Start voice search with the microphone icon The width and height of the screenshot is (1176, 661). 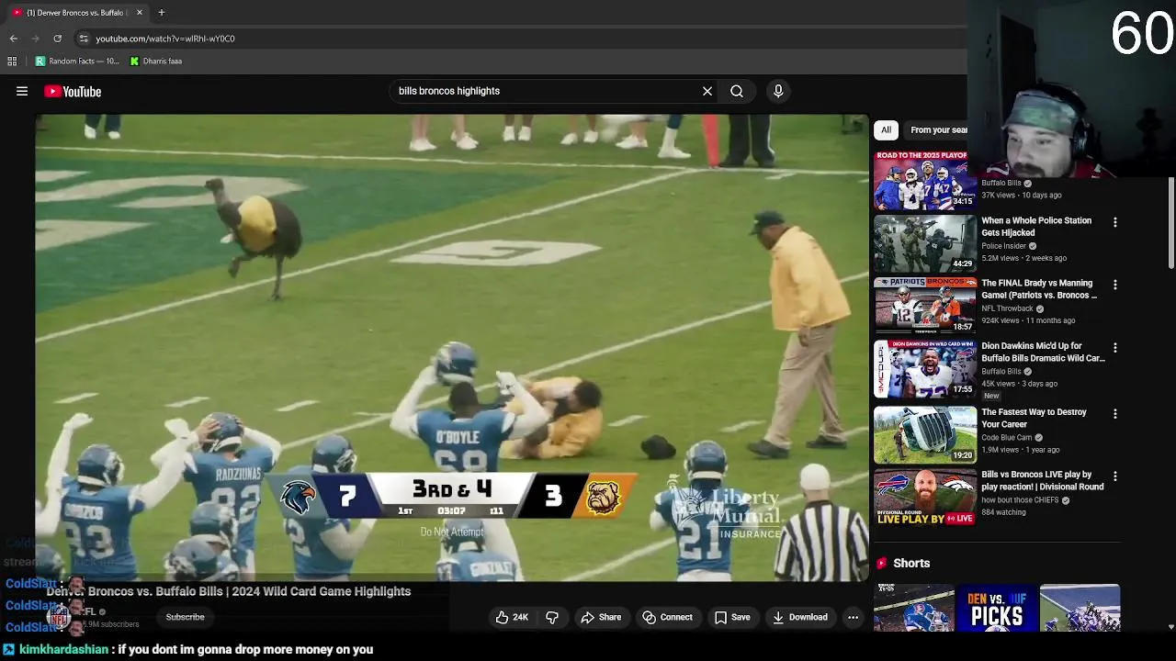[x=778, y=91]
